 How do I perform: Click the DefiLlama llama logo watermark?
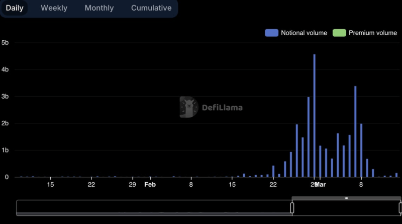click(188, 107)
